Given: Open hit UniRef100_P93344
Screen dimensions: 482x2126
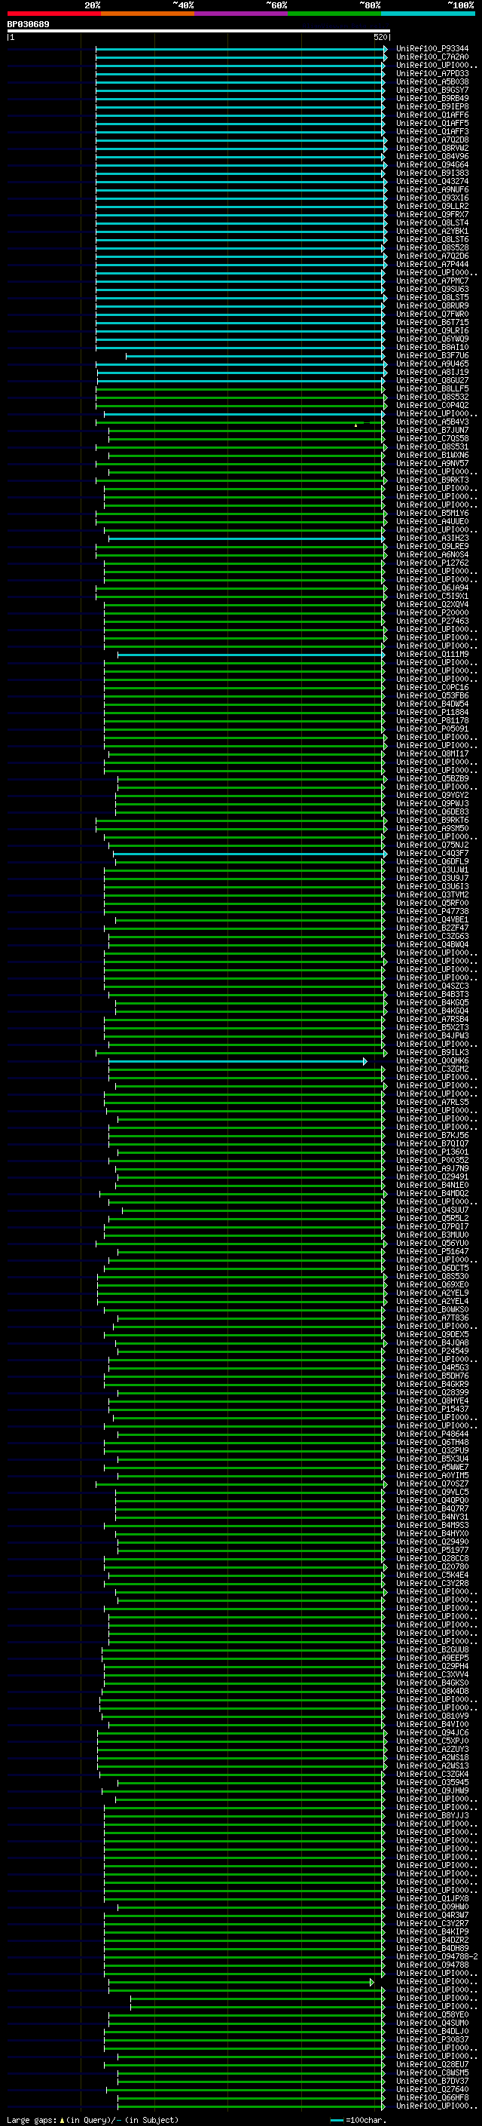Looking at the screenshot, I should click(x=432, y=49).
